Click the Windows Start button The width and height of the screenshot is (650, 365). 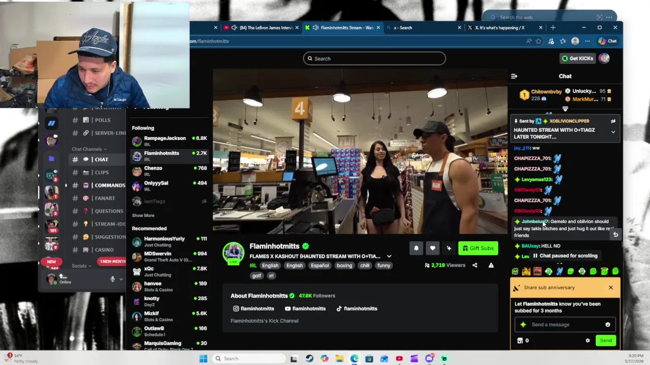click(203, 358)
